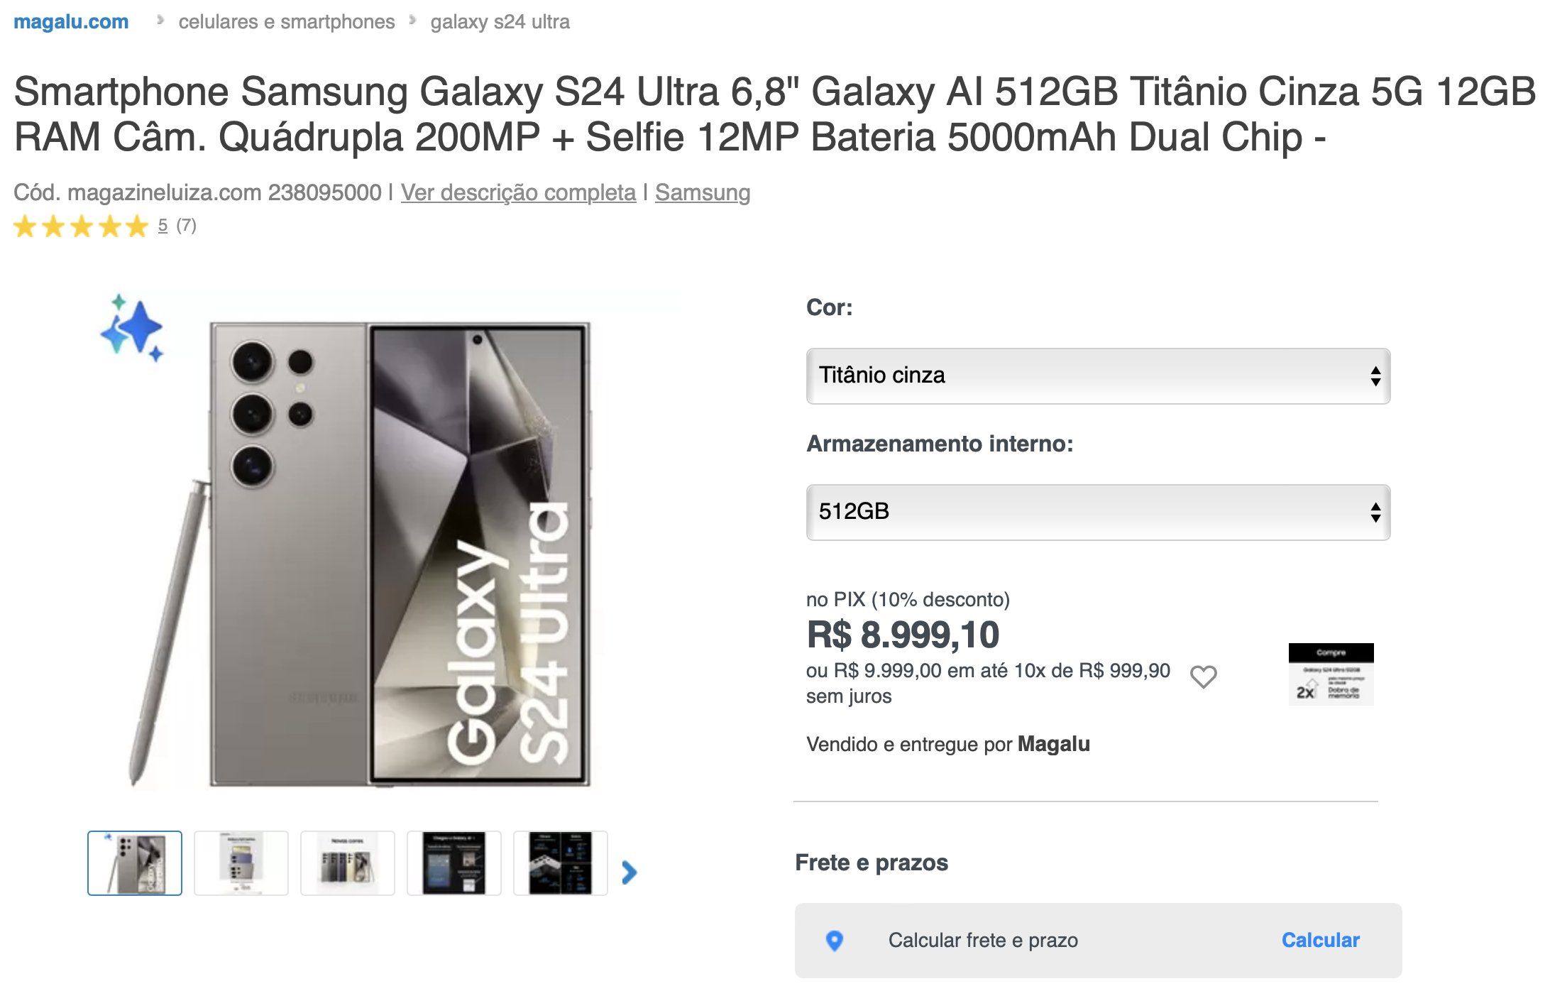Open the Armazenamento interno dropdown
The image size is (1550, 991).
click(x=1098, y=512)
